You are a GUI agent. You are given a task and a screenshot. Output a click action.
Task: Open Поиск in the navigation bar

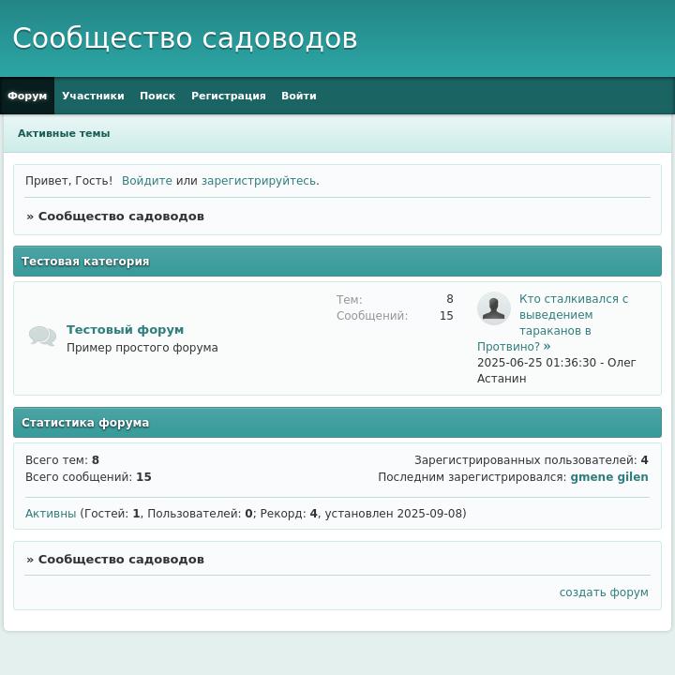pyautogui.click(x=157, y=96)
